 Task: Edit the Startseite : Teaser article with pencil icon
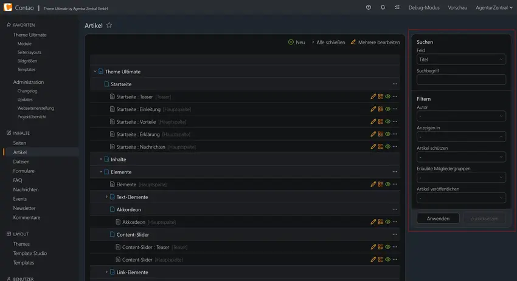373,96
